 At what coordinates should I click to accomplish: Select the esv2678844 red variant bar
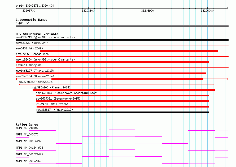122,96
